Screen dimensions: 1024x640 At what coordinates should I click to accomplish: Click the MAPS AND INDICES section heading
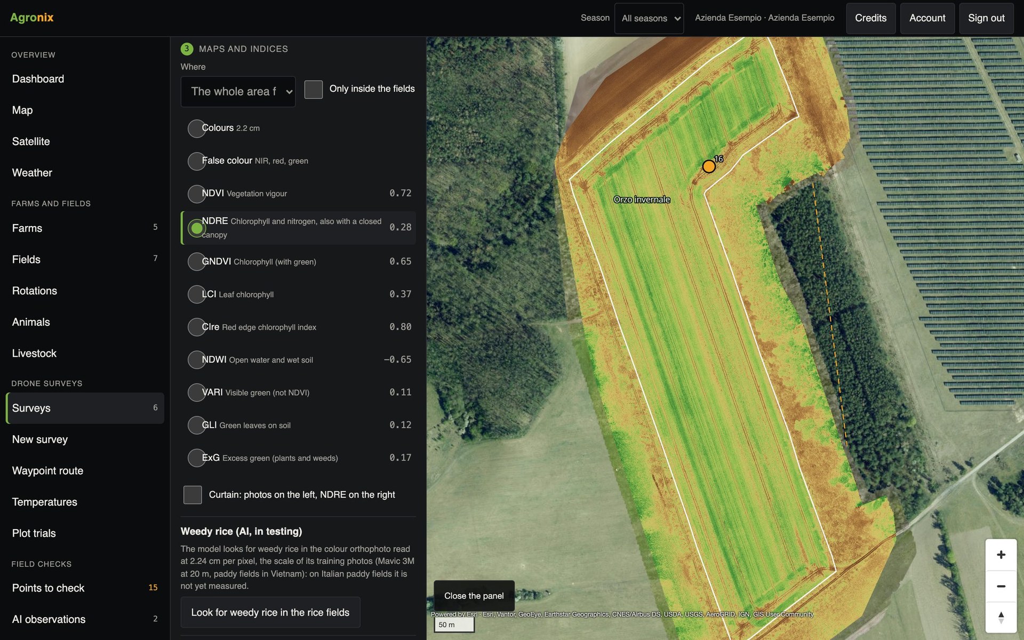click(x=243, y=49)
